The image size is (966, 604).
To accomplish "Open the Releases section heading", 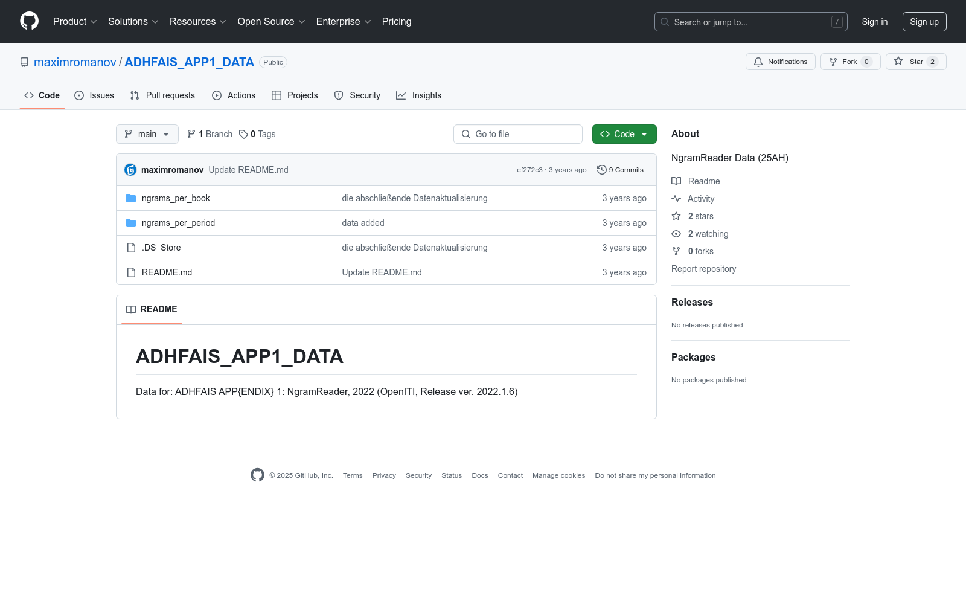I will click(x=692, y=302).
